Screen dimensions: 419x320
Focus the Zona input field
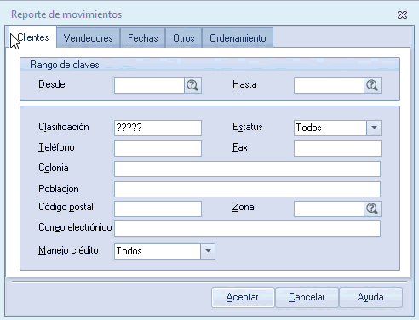click(329, 209)
